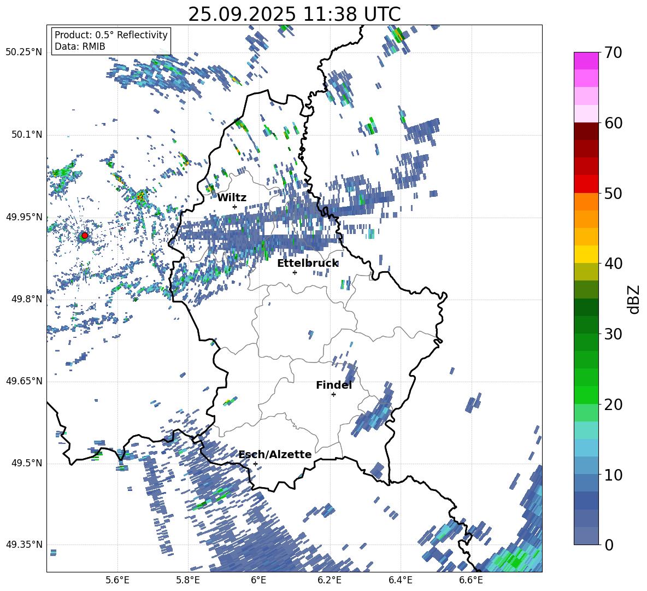Click the 6°E longitude label
This screenshot has width=647, height=591.
pyautogui.click(x=258, y=580)
